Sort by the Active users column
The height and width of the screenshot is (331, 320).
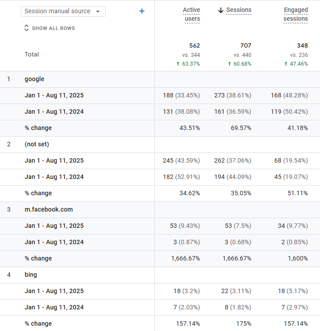(x=192, y=14)
